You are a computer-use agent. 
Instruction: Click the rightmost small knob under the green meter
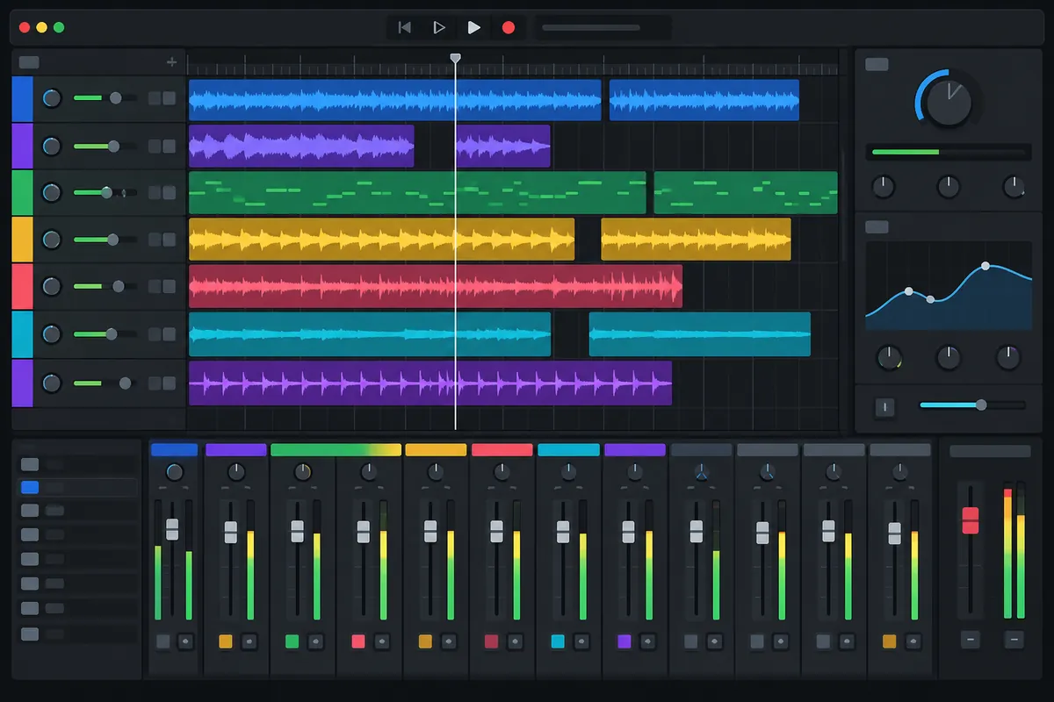(x=1014, y=186)
